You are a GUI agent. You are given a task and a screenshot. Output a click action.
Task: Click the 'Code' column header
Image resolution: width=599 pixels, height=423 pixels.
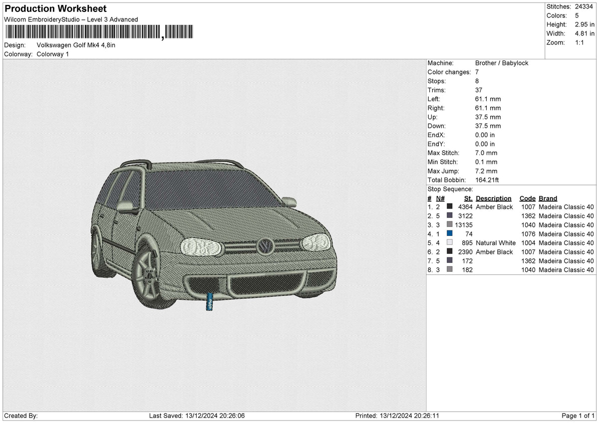pyautogui.click(x=527, y=199)
